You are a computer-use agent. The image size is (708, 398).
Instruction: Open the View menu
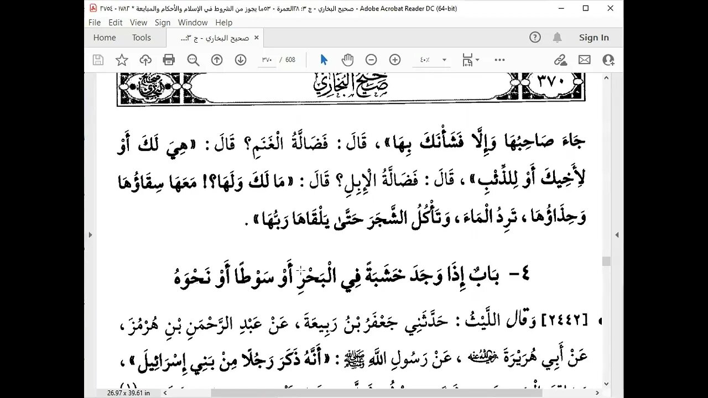pos(138,23)
